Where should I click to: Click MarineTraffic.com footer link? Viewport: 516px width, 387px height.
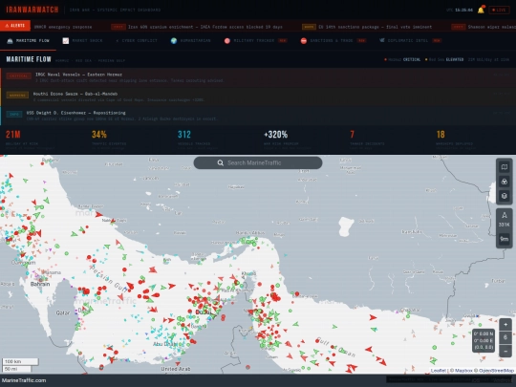[24, 380]
